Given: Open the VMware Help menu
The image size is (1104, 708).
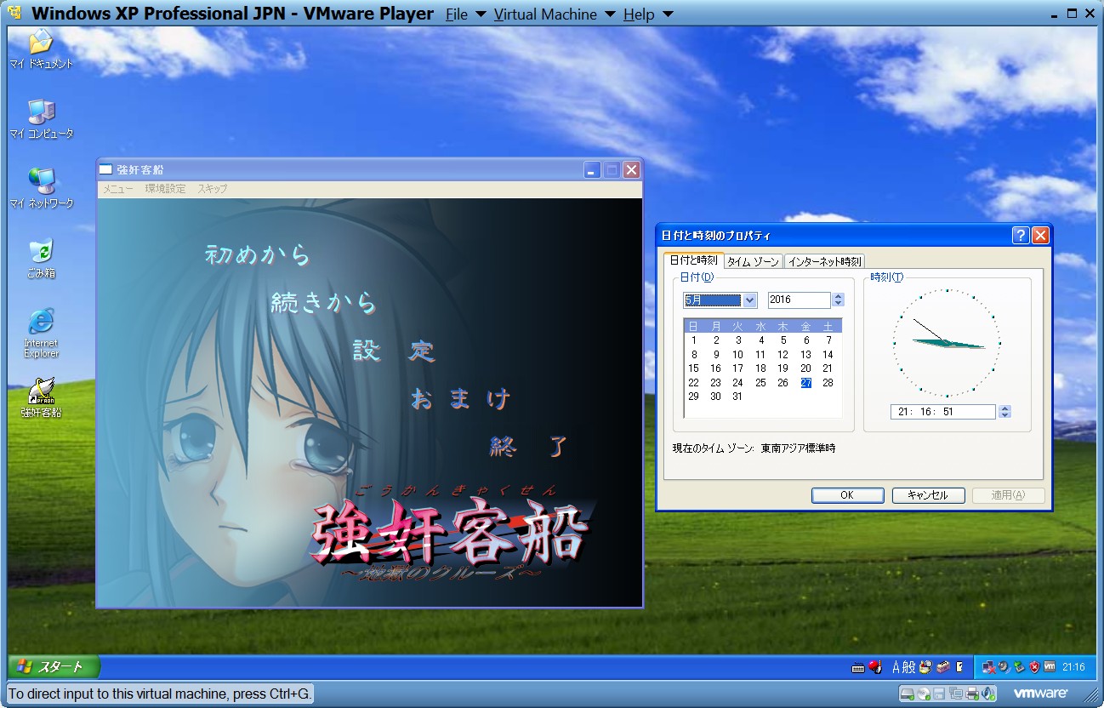Looking at the screenshot, I should (x=647, y=14).
